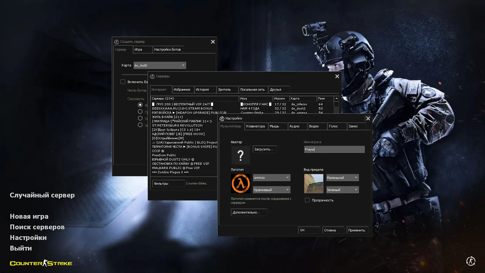
Task: Click the Загрузить button under Аватар
Action: pyautogui.click(x=264, y=149)
